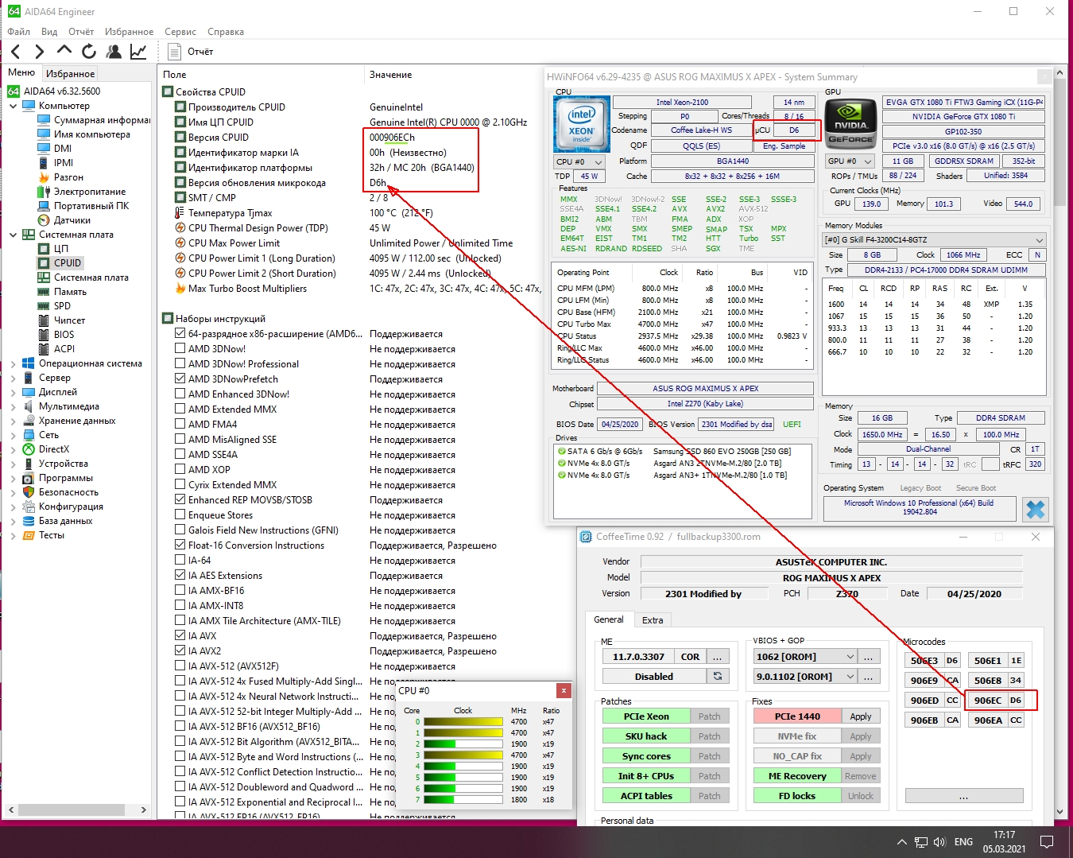Click the Galois Field New Instructions checkbox

[180, 530]
